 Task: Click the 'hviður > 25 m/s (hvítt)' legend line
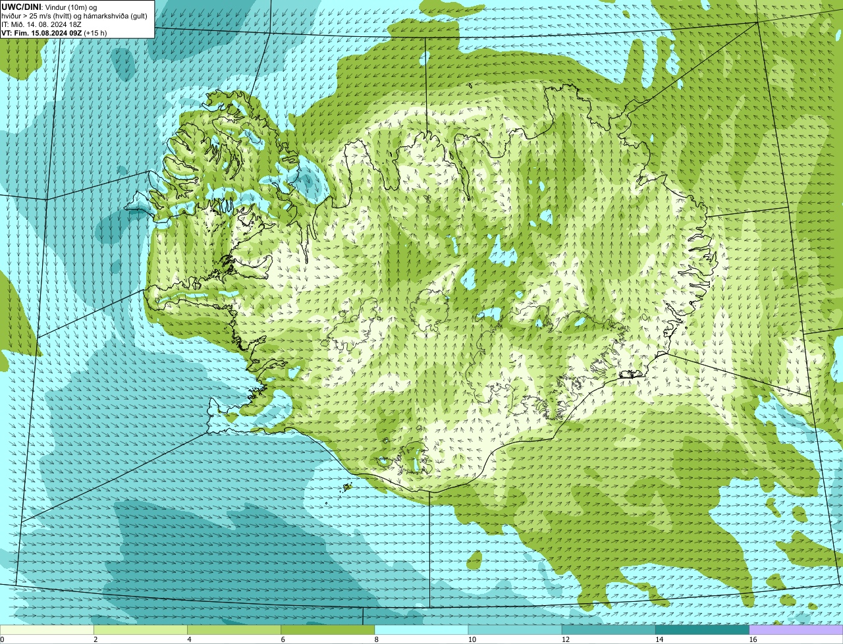pyautogui.click(x=74, y=16)
